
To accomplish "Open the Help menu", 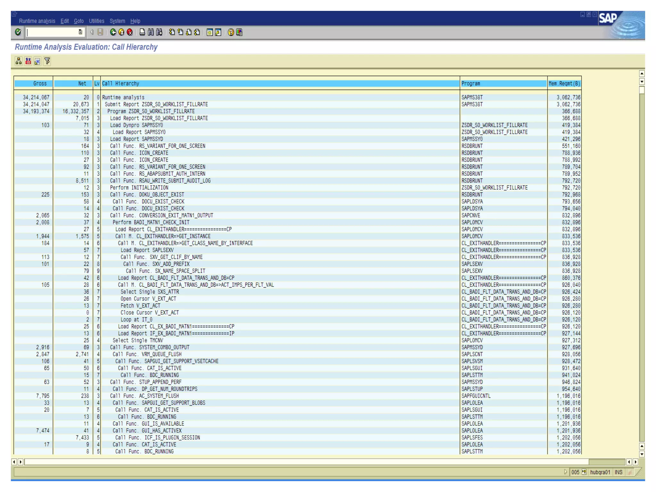I will (135, 21).
